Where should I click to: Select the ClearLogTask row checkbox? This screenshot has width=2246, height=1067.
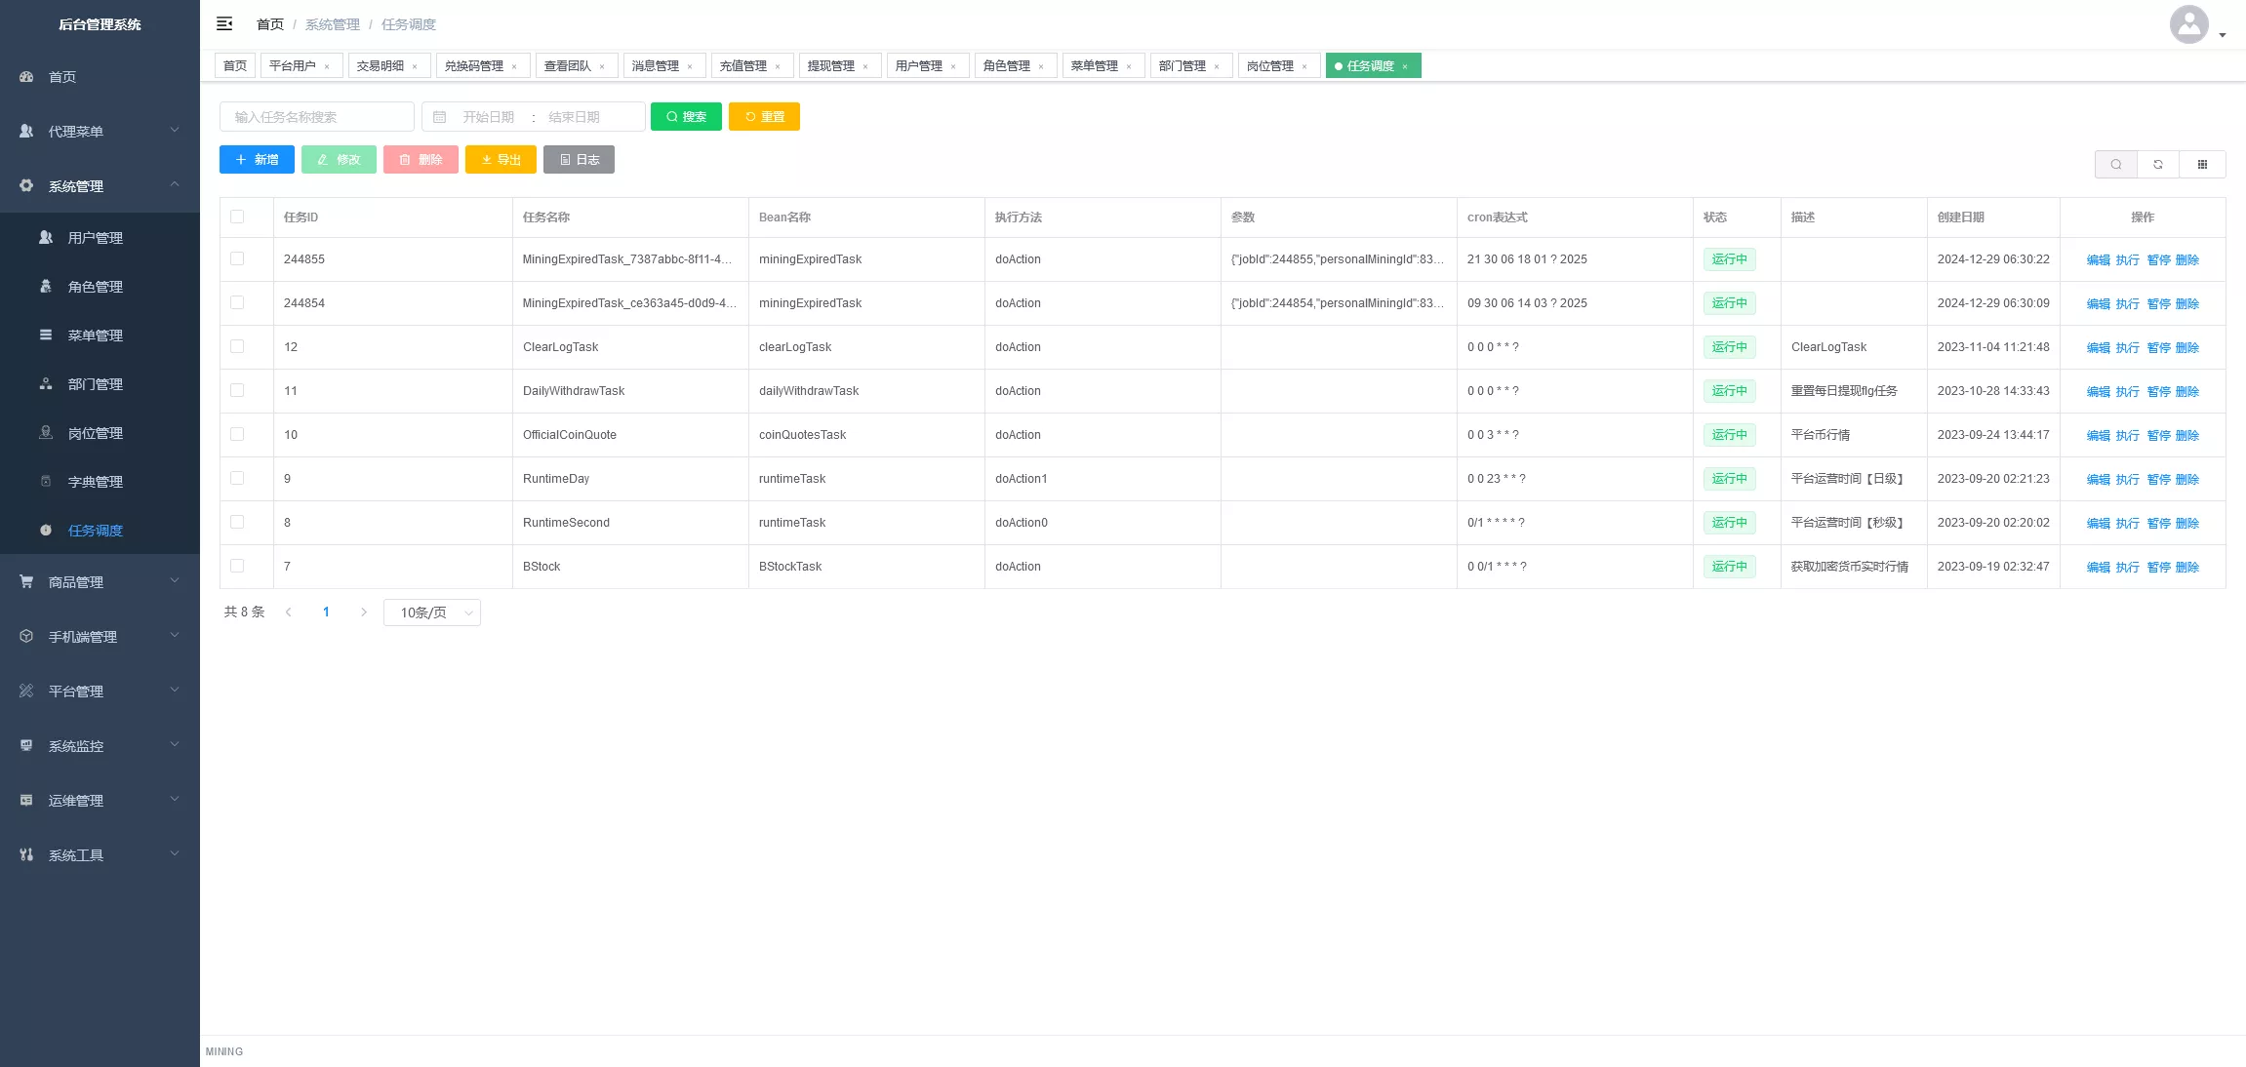pyautogui.click(x=237, y=346)
